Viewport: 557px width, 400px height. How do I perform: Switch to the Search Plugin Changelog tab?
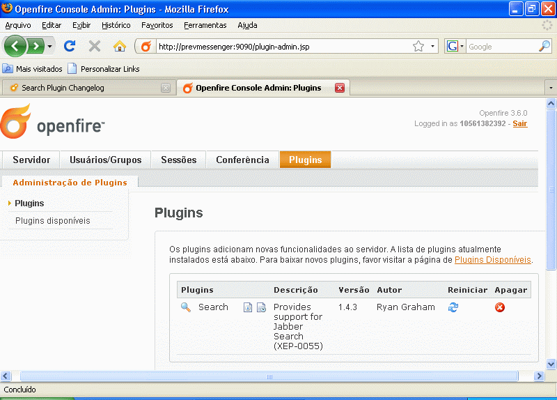click(84, 89)
